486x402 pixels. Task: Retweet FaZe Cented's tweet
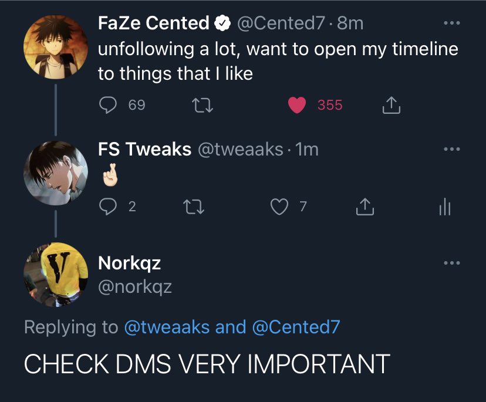(x=201, y=105)
